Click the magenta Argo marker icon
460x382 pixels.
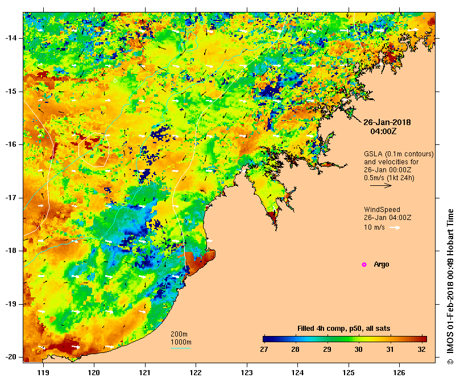364,264
